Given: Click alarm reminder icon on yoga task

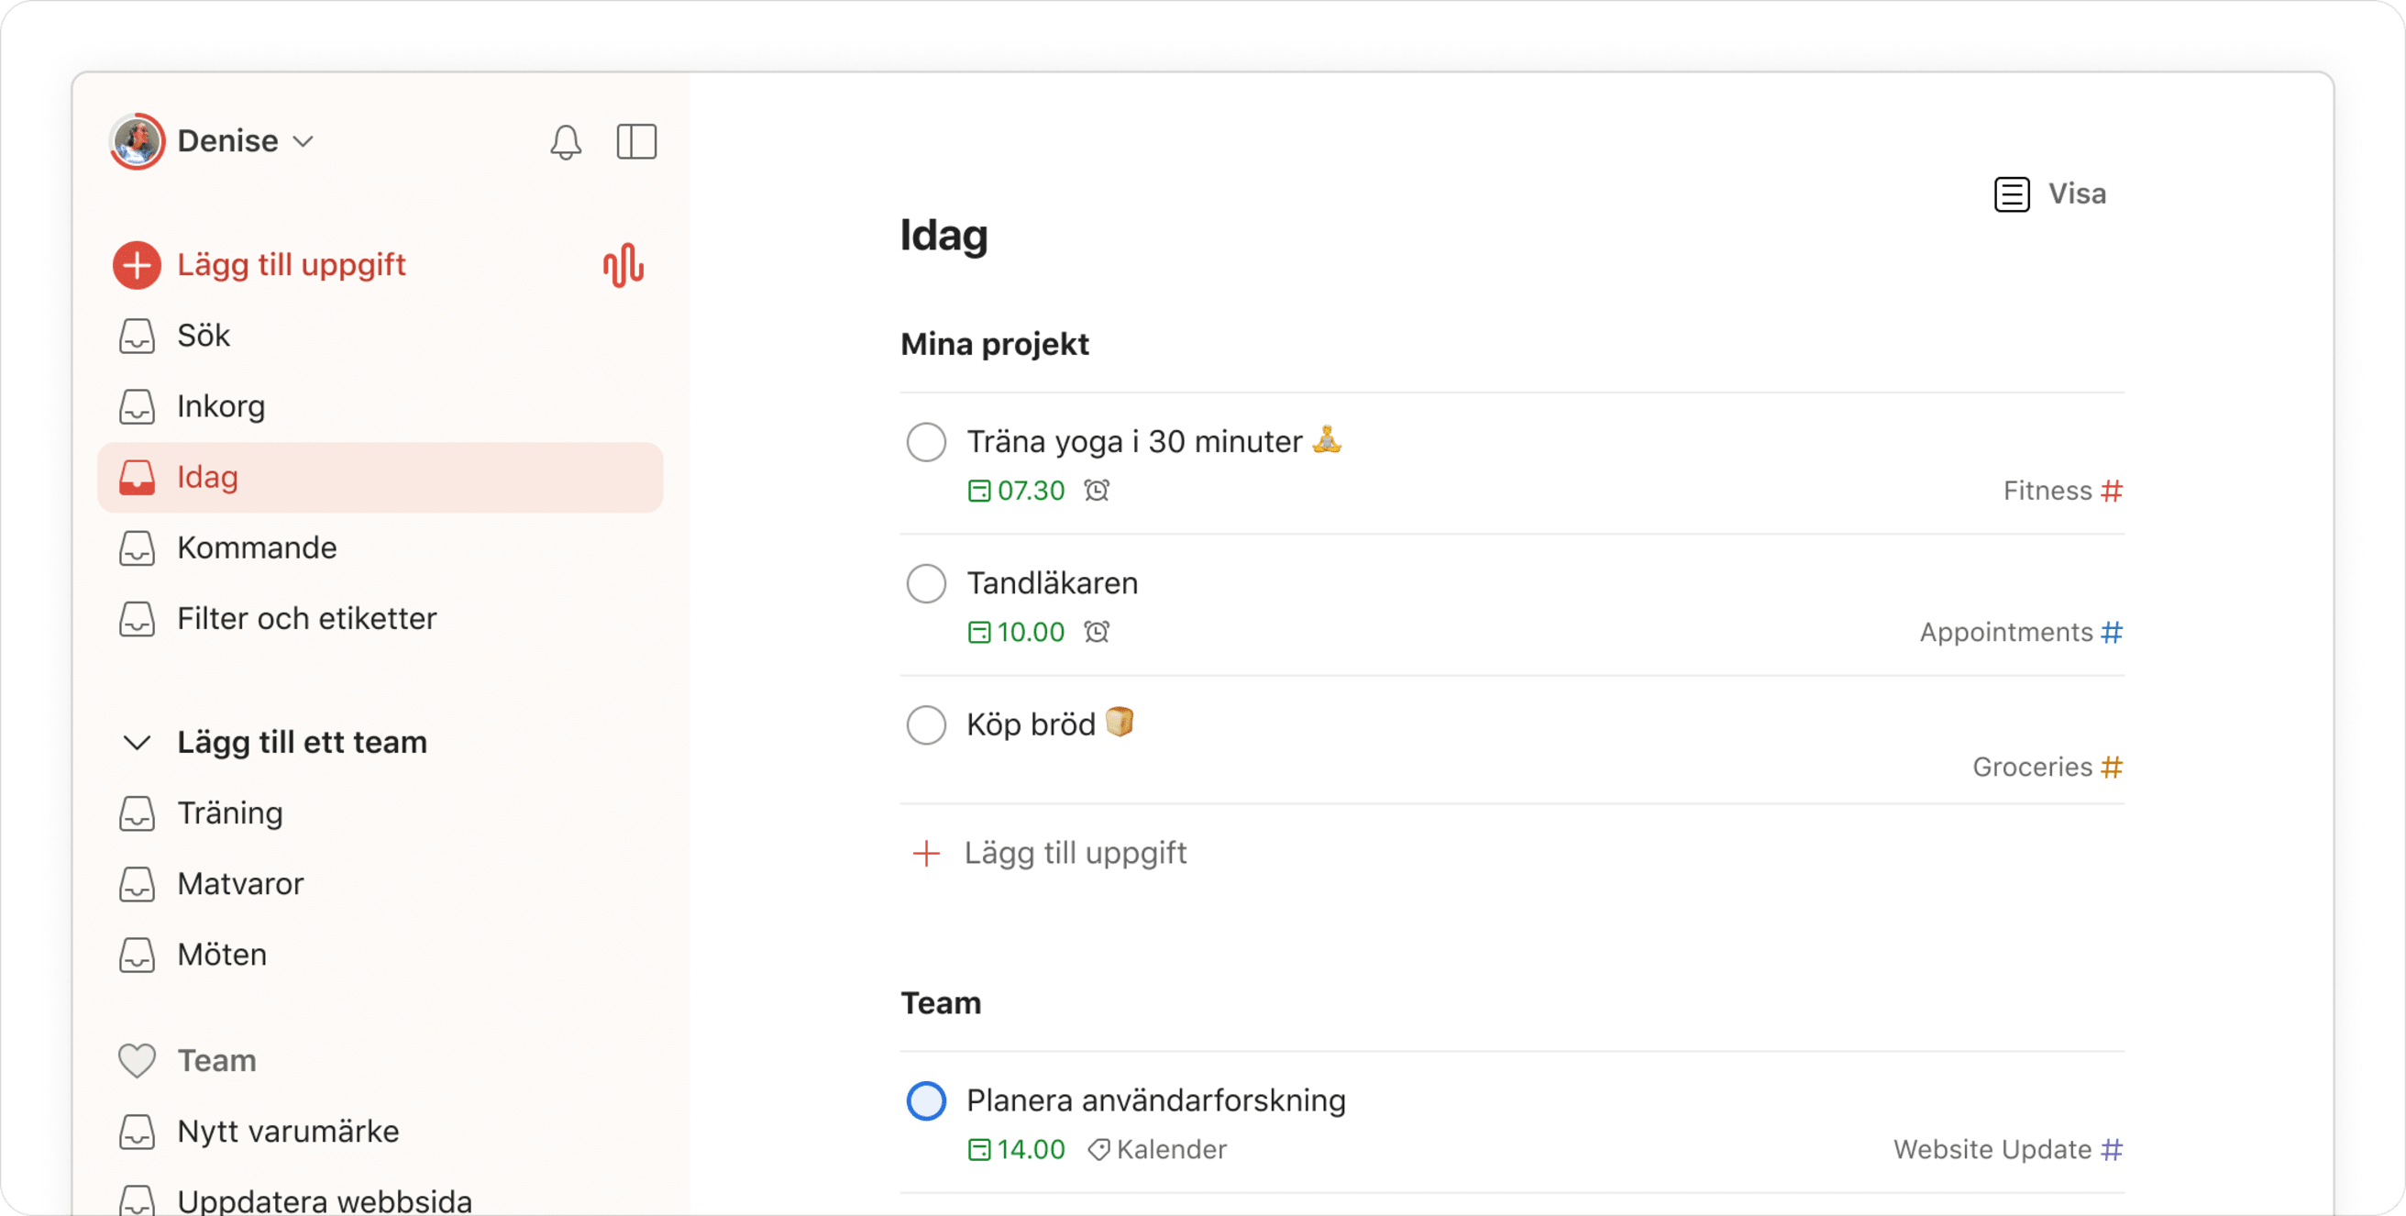Looking at the screenshot, I should [x=1097, y=491].
